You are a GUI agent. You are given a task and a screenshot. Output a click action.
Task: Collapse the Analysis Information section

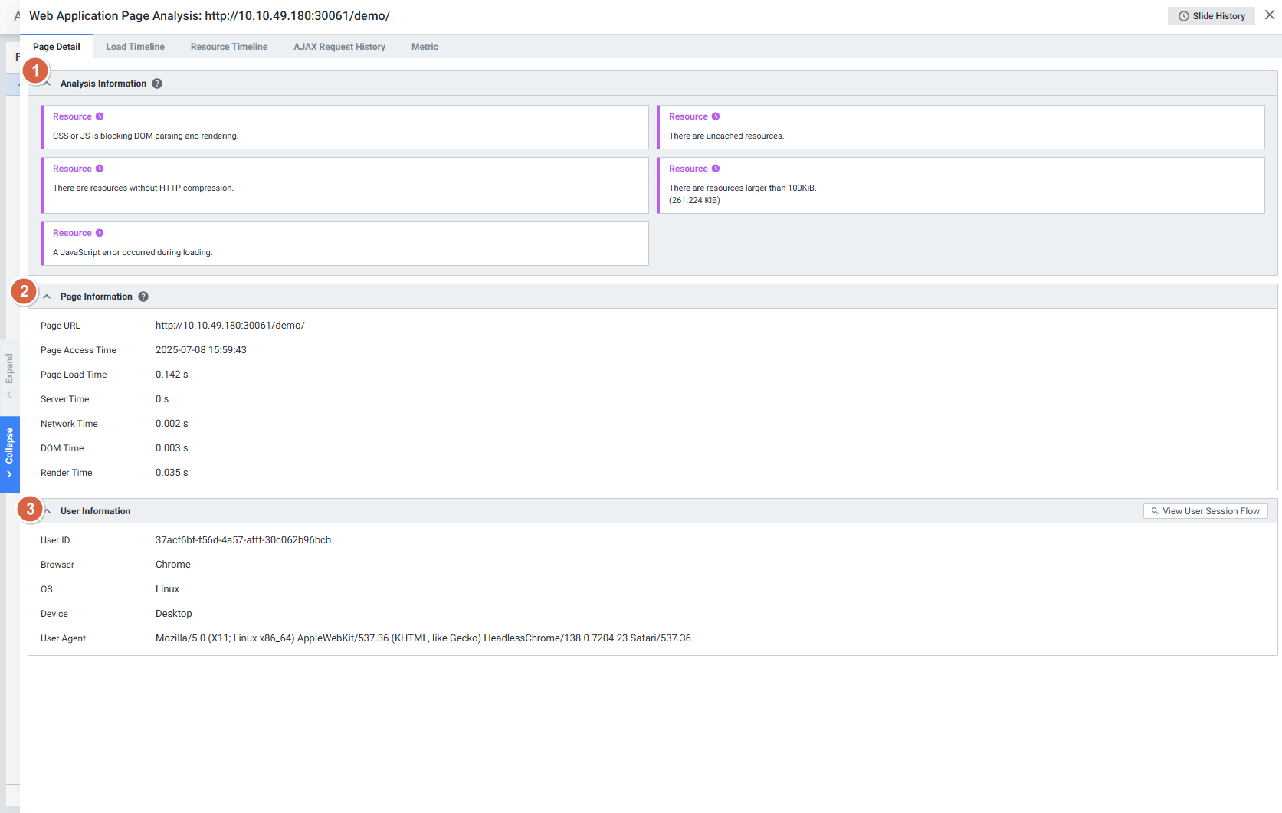pos(48,84)
